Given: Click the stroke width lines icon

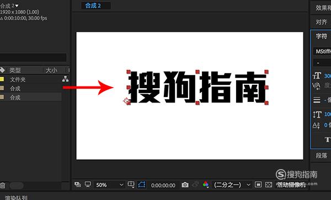Looking at the screenshot, I should (x=317, y=100).
